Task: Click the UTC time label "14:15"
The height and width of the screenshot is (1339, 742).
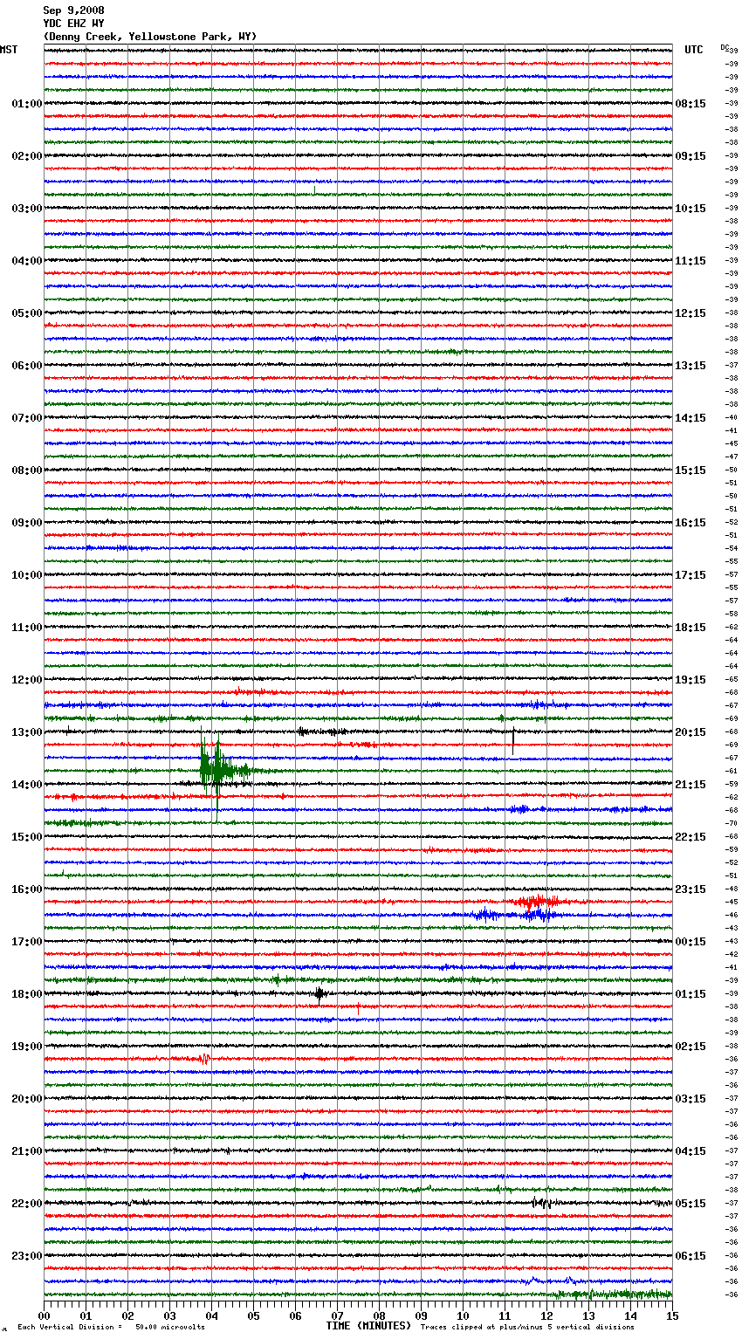Action: pyautogui.click(x=690, y=418)
